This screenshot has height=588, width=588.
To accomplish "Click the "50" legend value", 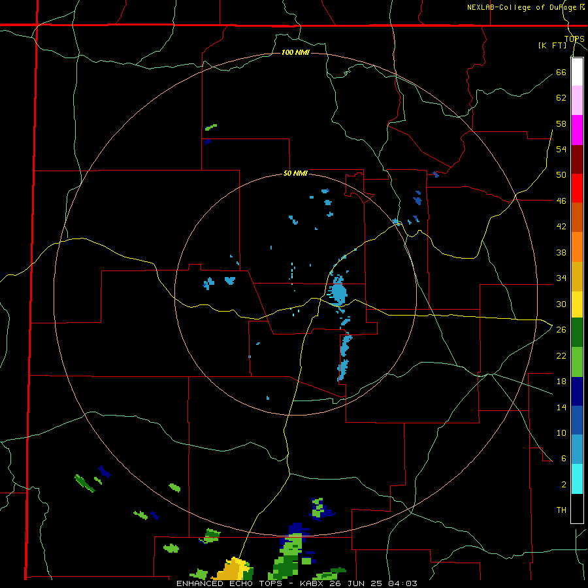I will tap(561, 175).
